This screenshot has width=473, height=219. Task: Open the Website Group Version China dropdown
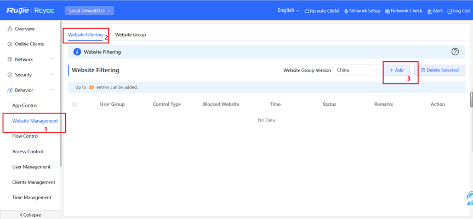point(357,70)
